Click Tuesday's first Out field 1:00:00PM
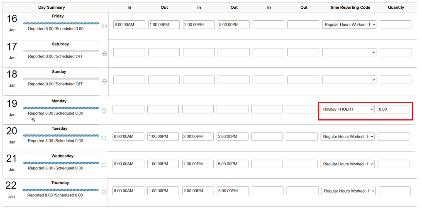 163,137
